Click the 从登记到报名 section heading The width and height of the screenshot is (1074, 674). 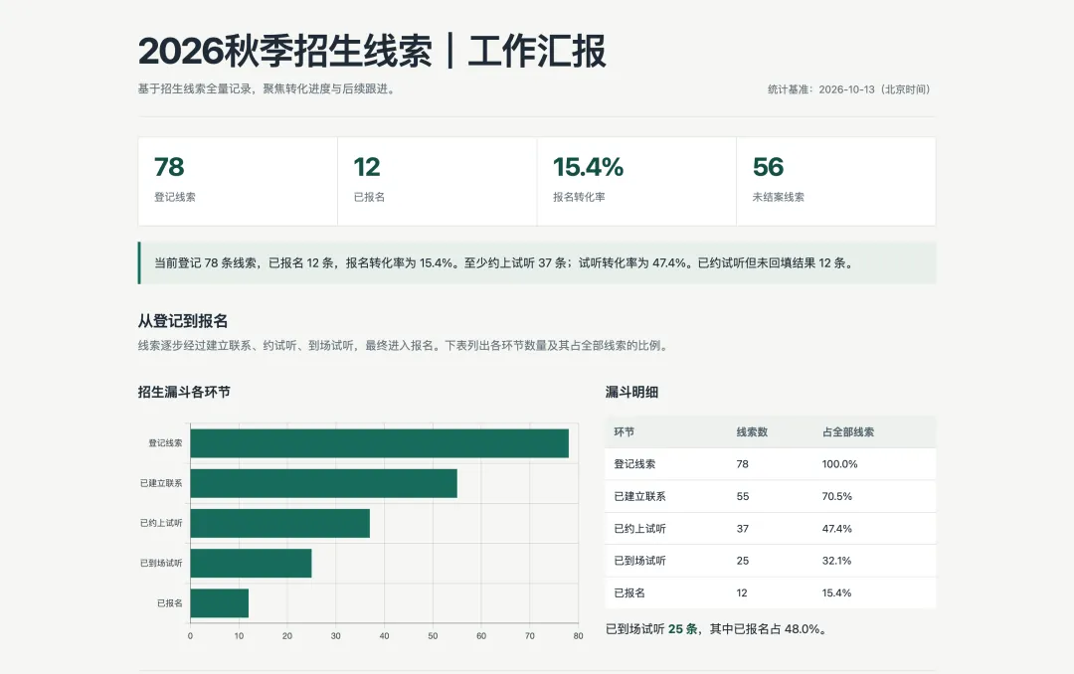183,320
